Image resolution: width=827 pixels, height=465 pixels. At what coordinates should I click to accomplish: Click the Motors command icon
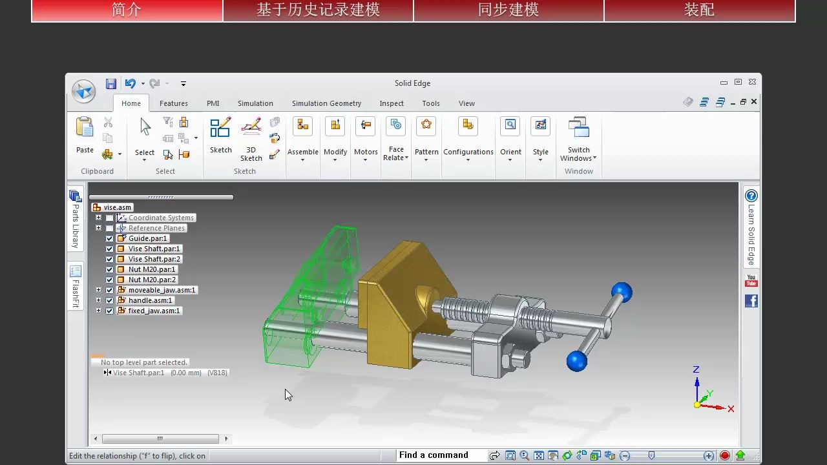coord(366,125)
